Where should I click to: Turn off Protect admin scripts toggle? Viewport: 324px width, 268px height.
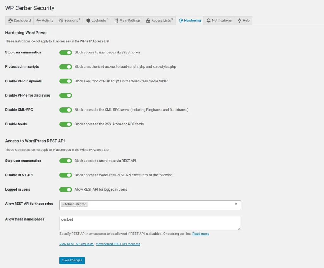tap(65, 67)
